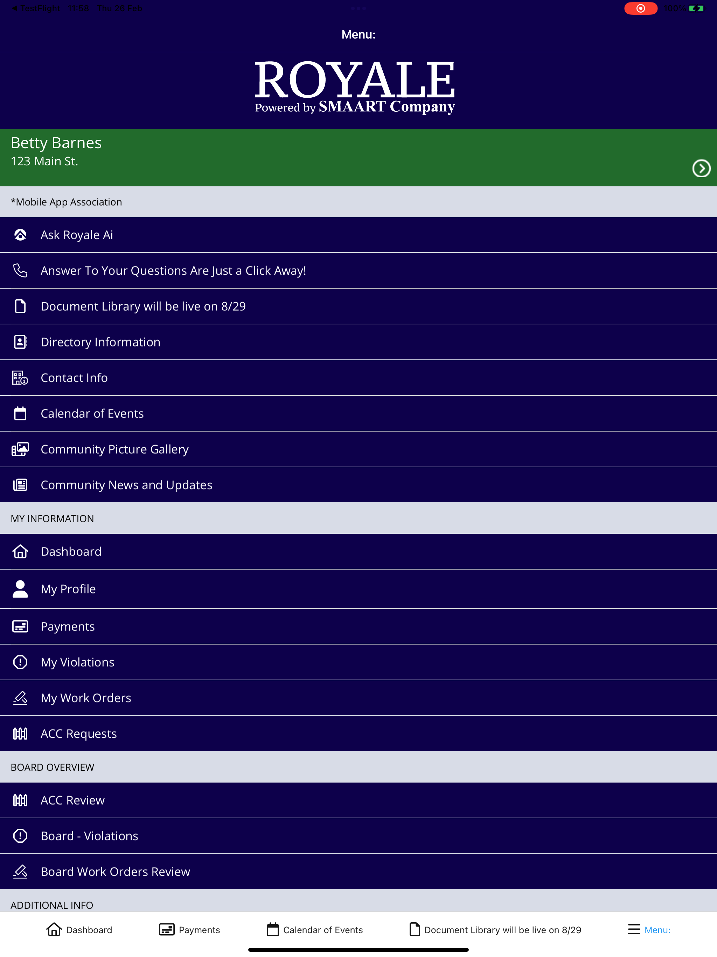Open My Profile
The image size is (717, 957).
(x=358, y=589)
